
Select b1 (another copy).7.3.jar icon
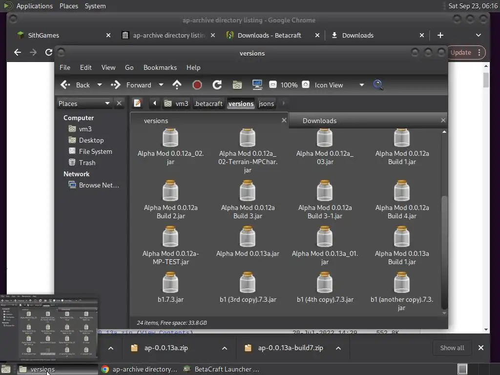coord(402,282)
